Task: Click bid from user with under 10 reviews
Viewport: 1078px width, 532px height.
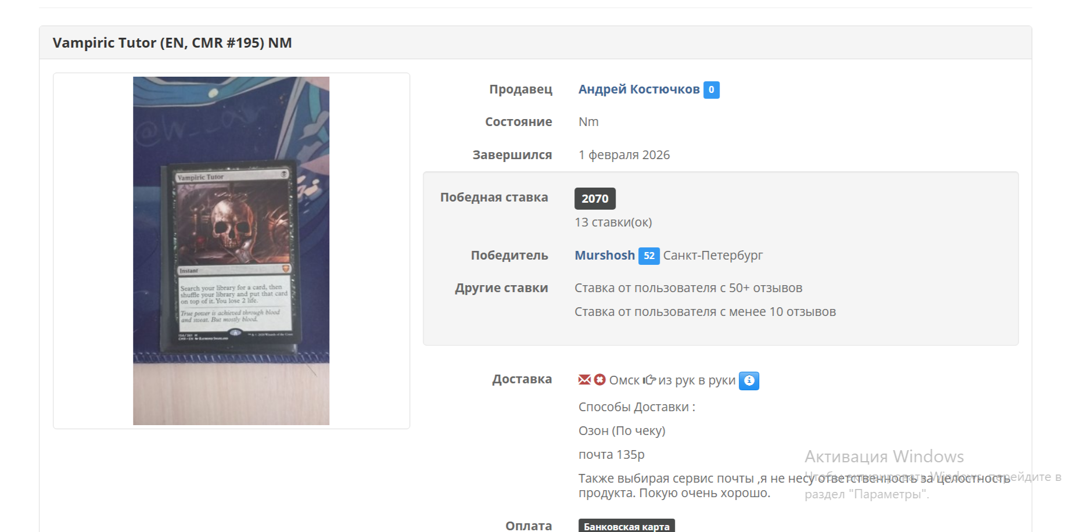Action: point(705,312)
